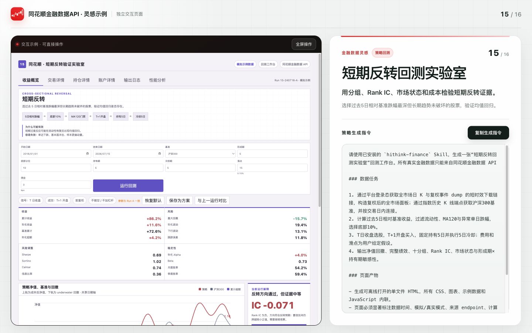Click the Sharpe value 0.69
The width and height of the screenshot is (532, 333).
[x=157, y=255]
